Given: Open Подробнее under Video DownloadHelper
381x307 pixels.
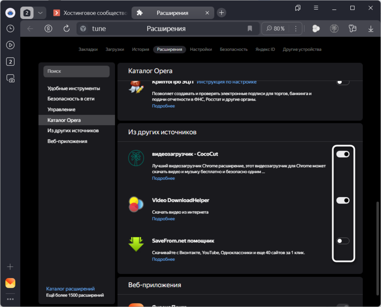Looking at the screenshot, I should pos(163,219).
